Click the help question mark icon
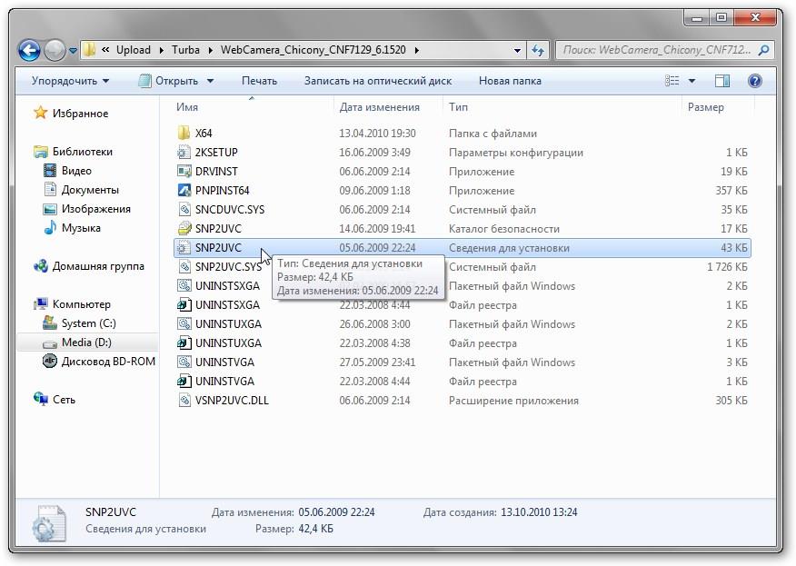Image resolution: width=796 pixels, height=566 pixels. (x=754, y=81)
